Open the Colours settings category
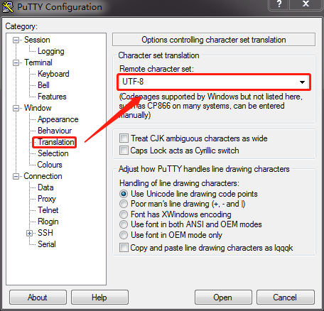Viewport: 324px width, 311px height. [50, 165]
